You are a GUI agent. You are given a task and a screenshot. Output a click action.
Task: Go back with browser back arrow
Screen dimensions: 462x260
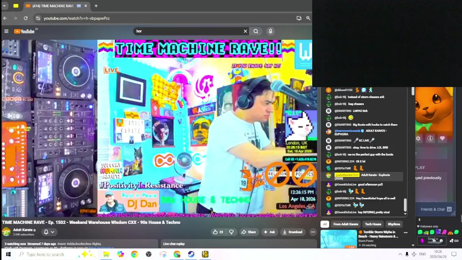(x=5, y=18)
